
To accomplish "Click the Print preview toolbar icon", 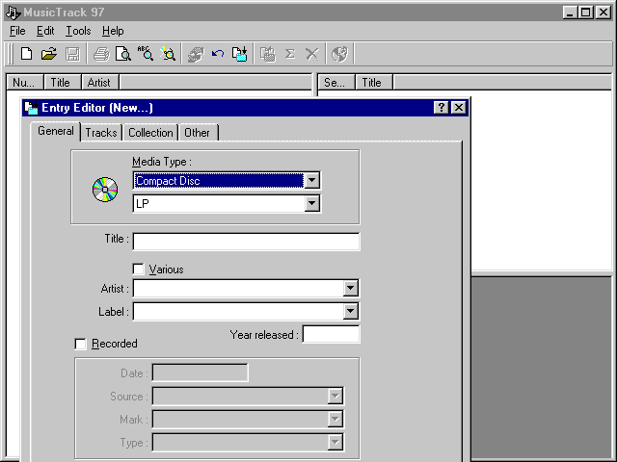I will 122,54.
